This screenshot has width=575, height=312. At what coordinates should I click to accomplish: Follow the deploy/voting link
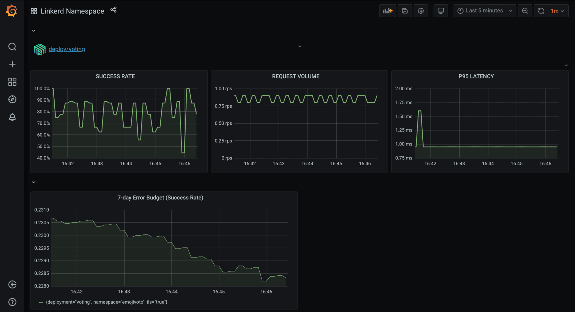tap(66, 49)
